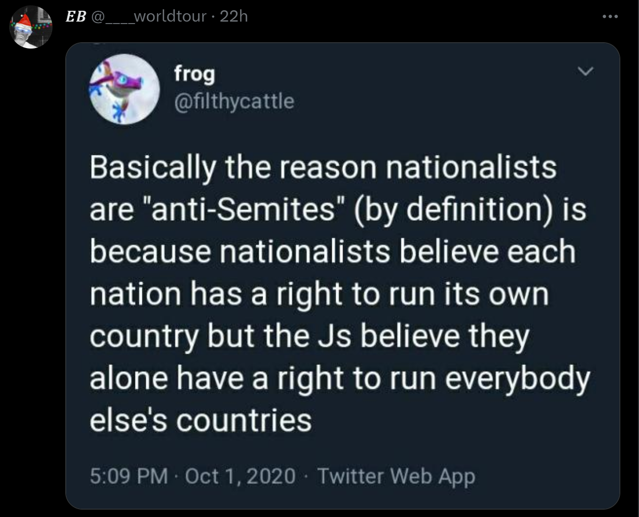This screenshot has width=639, height=517.
Task: Click the 5:09 PM time text
Action: coord(129,476)
